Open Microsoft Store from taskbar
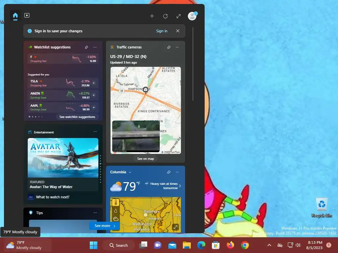 (216, 245)
